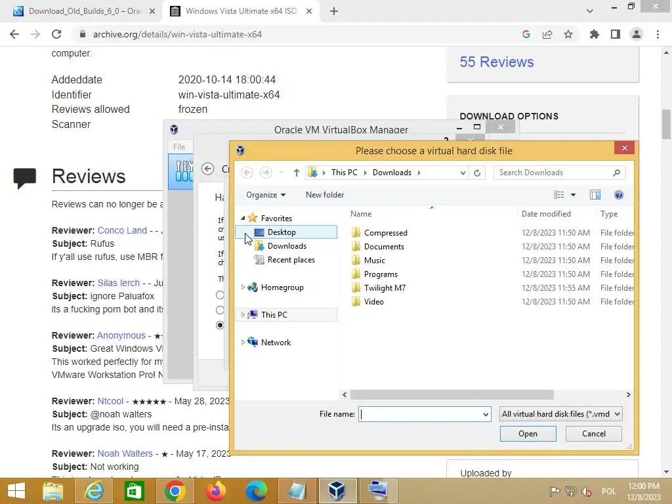Viewport: 672px width, 504px height.
Task: Select the bottom selected radio button in wizard
Action: point(220,325)
